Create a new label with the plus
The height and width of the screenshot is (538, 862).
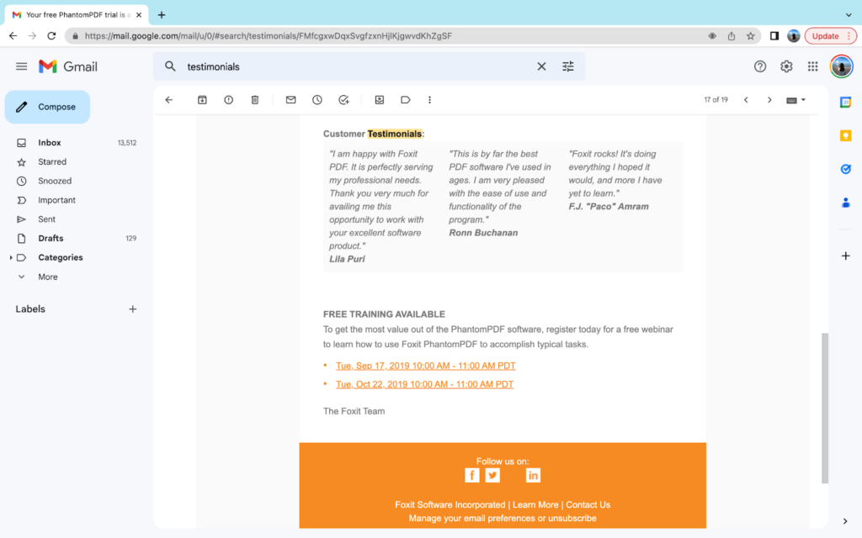tap(132, 309)
